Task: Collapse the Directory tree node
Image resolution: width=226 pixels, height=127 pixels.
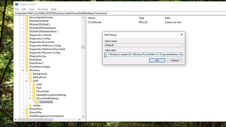Action: click(23, 70)
